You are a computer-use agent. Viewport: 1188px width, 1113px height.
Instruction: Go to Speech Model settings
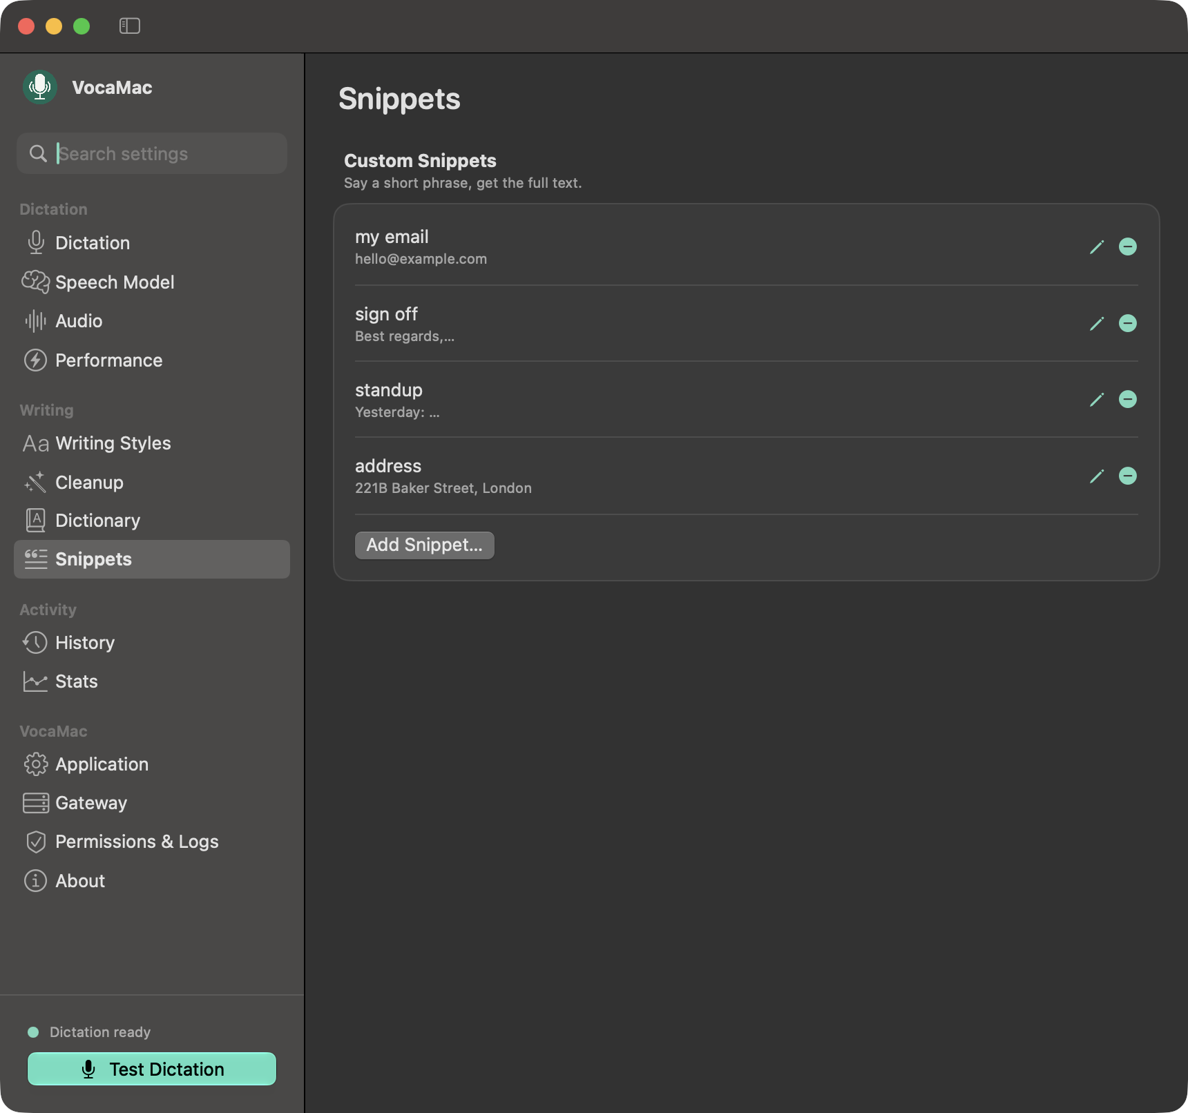pyautogui.click(x=152, y=282)
